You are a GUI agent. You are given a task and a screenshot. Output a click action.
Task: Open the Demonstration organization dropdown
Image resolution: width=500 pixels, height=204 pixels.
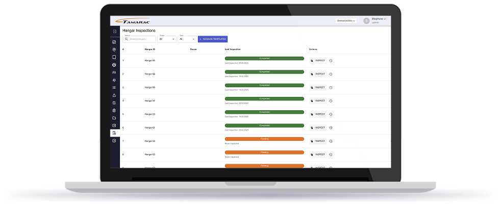pos(346,21)
